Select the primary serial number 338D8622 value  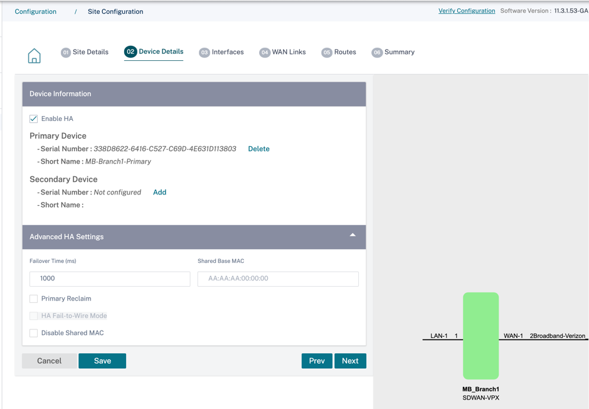tap(165, 149)
